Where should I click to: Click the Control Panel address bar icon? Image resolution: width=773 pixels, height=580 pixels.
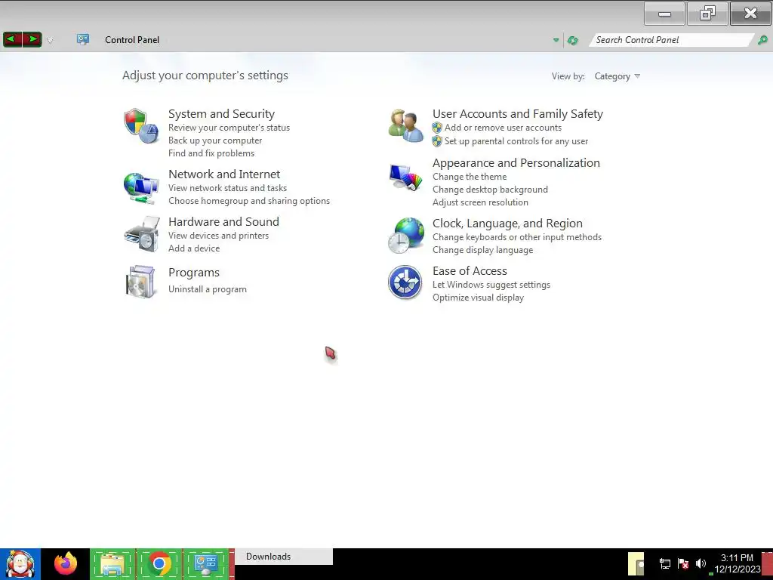83,39
